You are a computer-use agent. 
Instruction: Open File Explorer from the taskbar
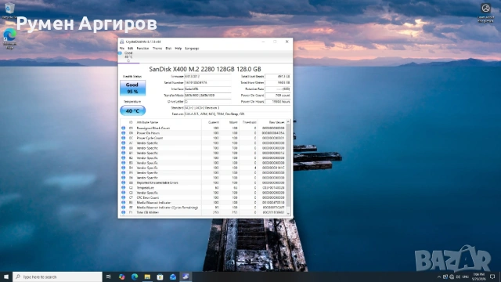tap(147, 277)
